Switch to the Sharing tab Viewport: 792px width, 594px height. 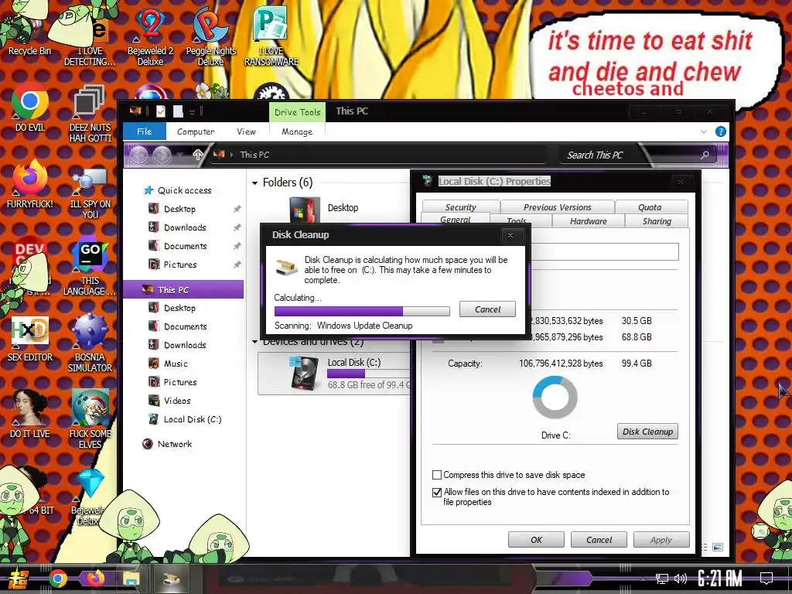click(x=657, y=221)
